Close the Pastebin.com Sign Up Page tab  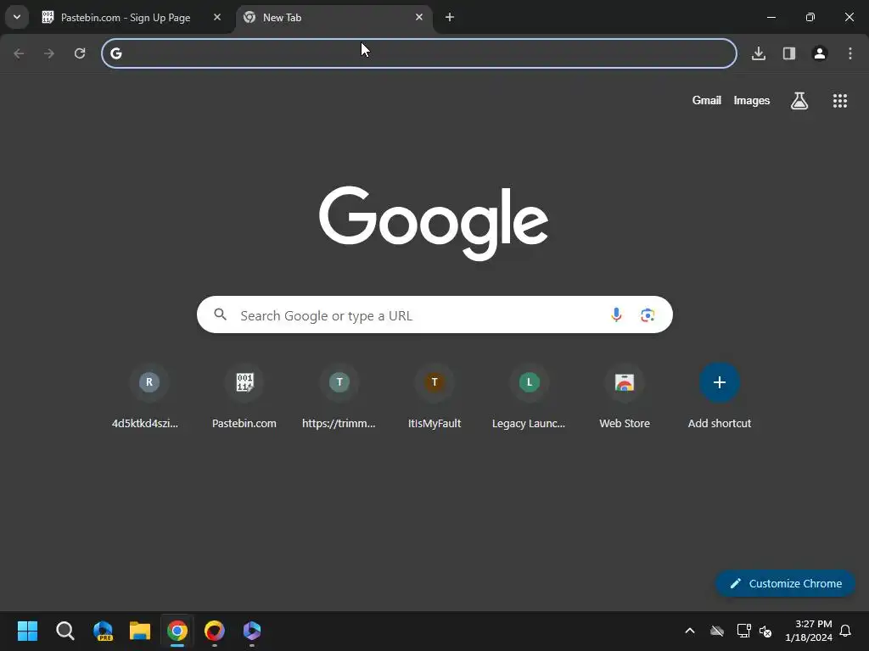(x=217, y=17)
